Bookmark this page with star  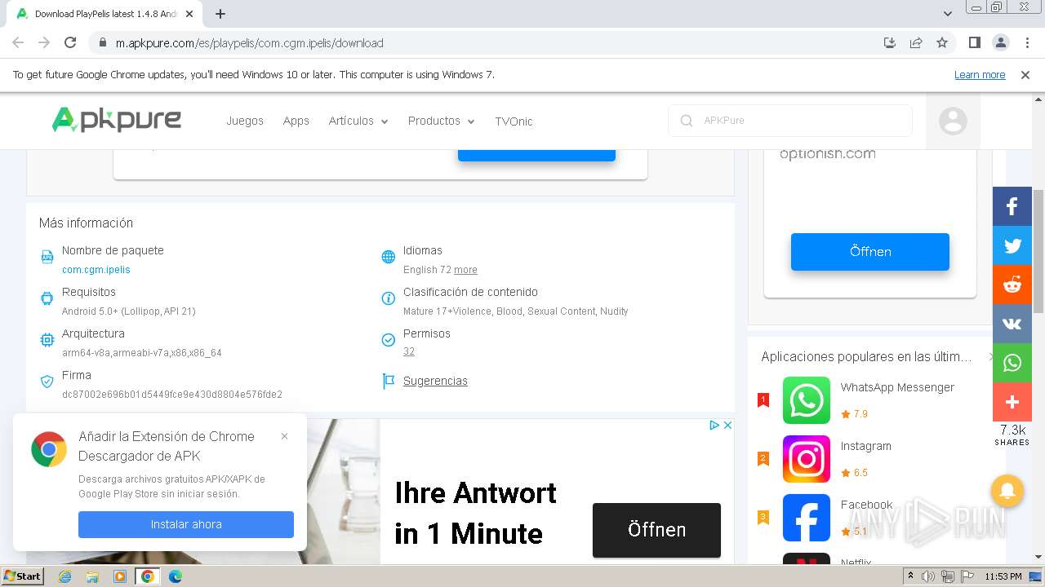[942, 42]
